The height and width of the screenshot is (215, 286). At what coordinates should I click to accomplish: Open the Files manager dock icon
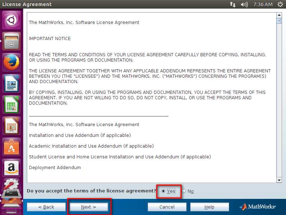click(11, 41)
